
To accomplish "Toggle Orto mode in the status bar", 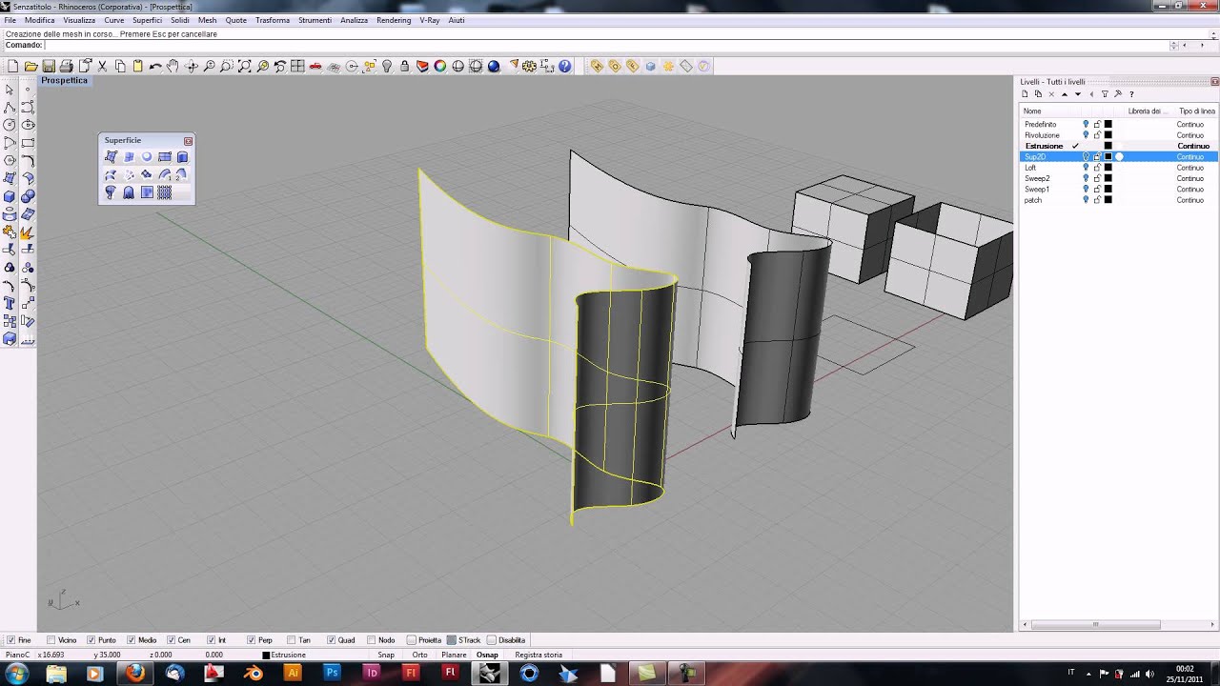I will 419,656.
